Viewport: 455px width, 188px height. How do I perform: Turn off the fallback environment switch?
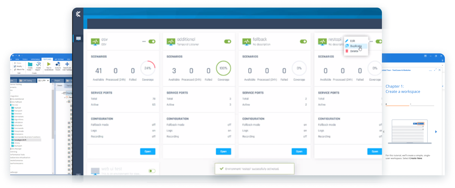[x=303, y=41]
